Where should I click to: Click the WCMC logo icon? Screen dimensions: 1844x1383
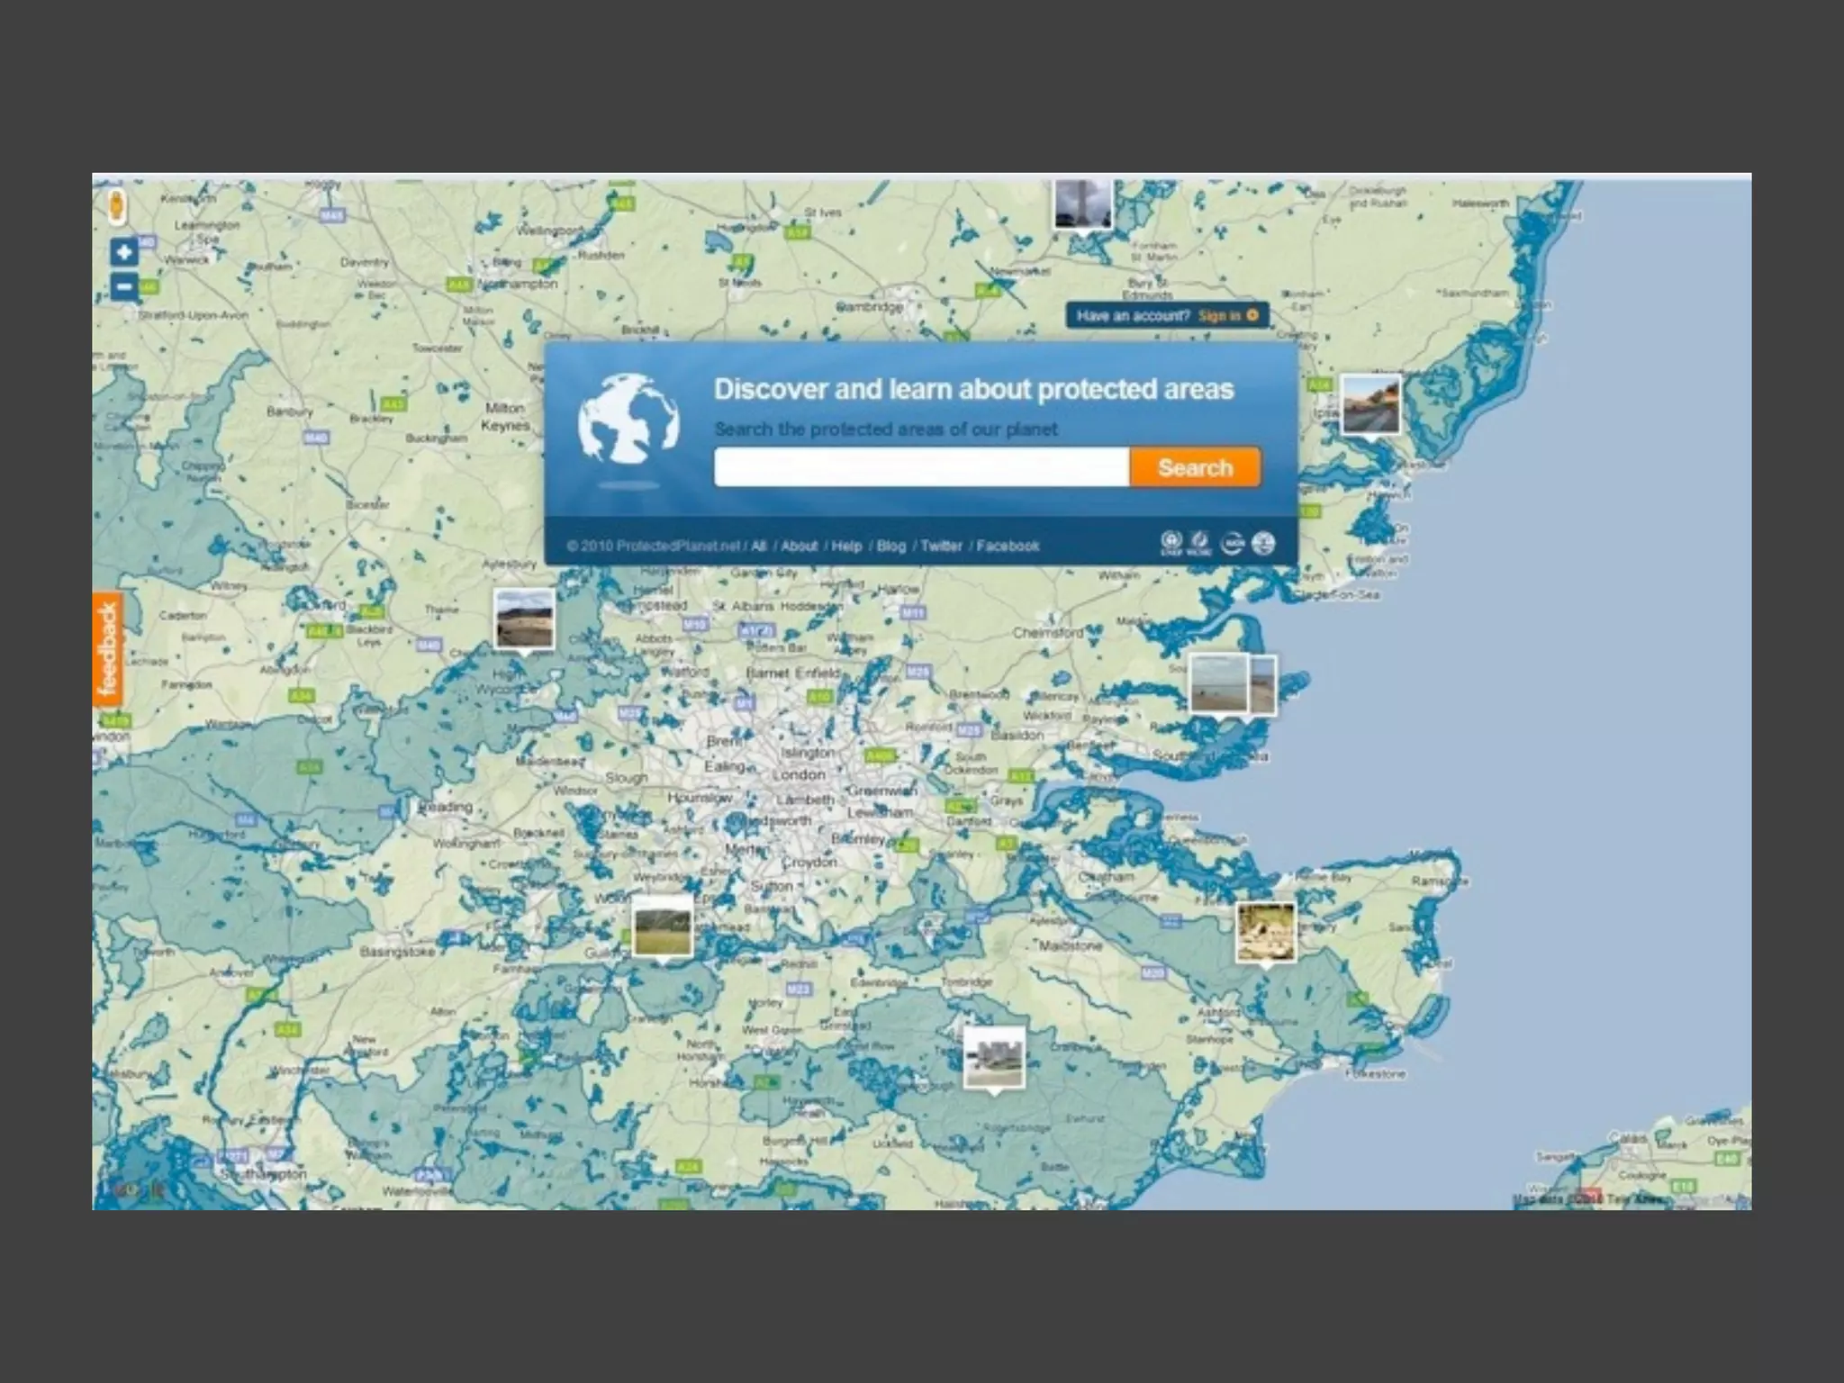click(x=1199, y=543)
